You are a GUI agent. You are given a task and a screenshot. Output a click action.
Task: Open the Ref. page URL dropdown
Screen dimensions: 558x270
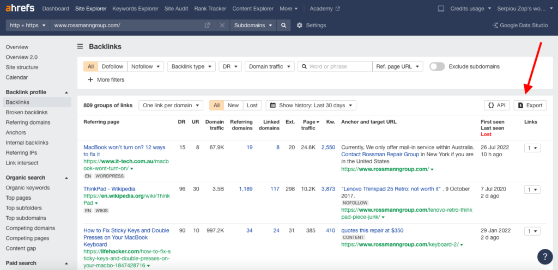coord(397,66)
